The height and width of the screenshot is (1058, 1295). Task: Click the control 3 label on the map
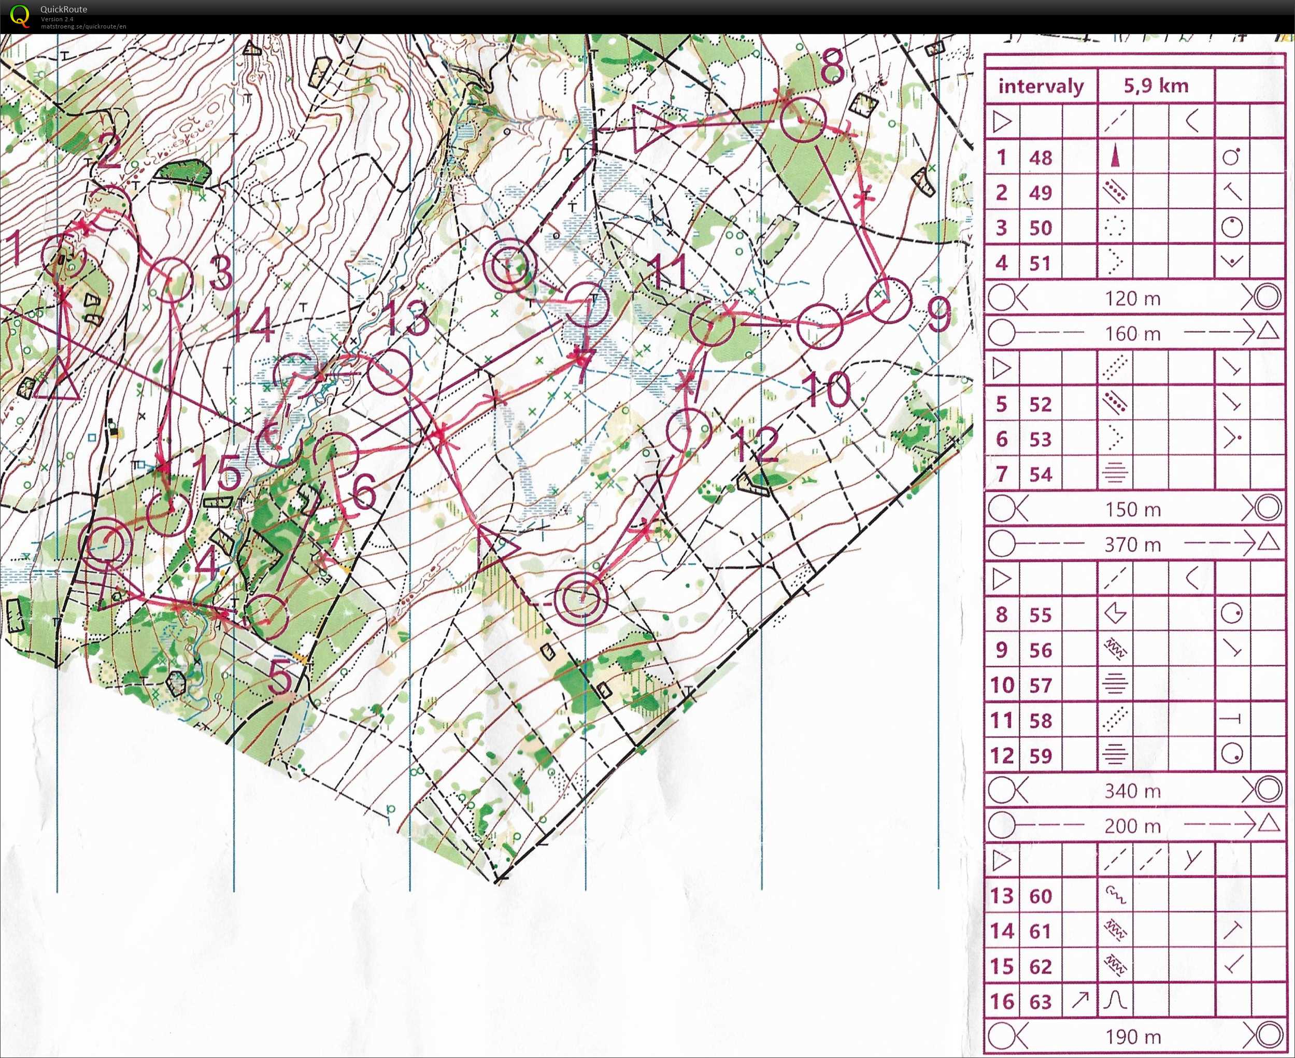pos(221,273)
